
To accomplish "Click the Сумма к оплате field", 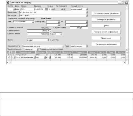I will tap(38, 34).
